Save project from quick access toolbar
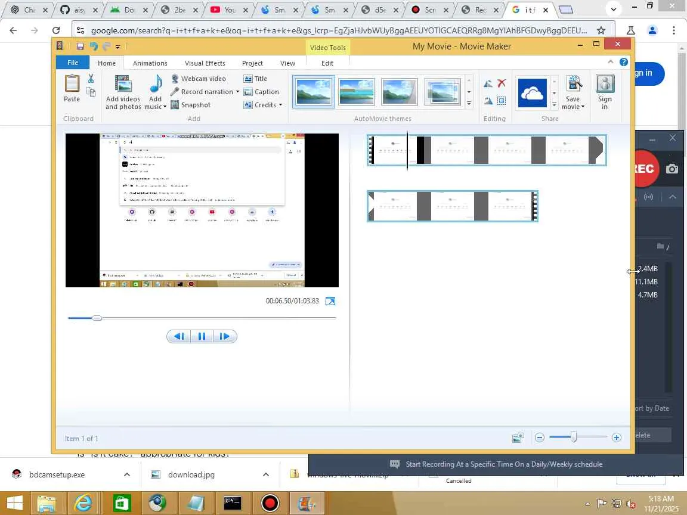 tap(80, 46)
